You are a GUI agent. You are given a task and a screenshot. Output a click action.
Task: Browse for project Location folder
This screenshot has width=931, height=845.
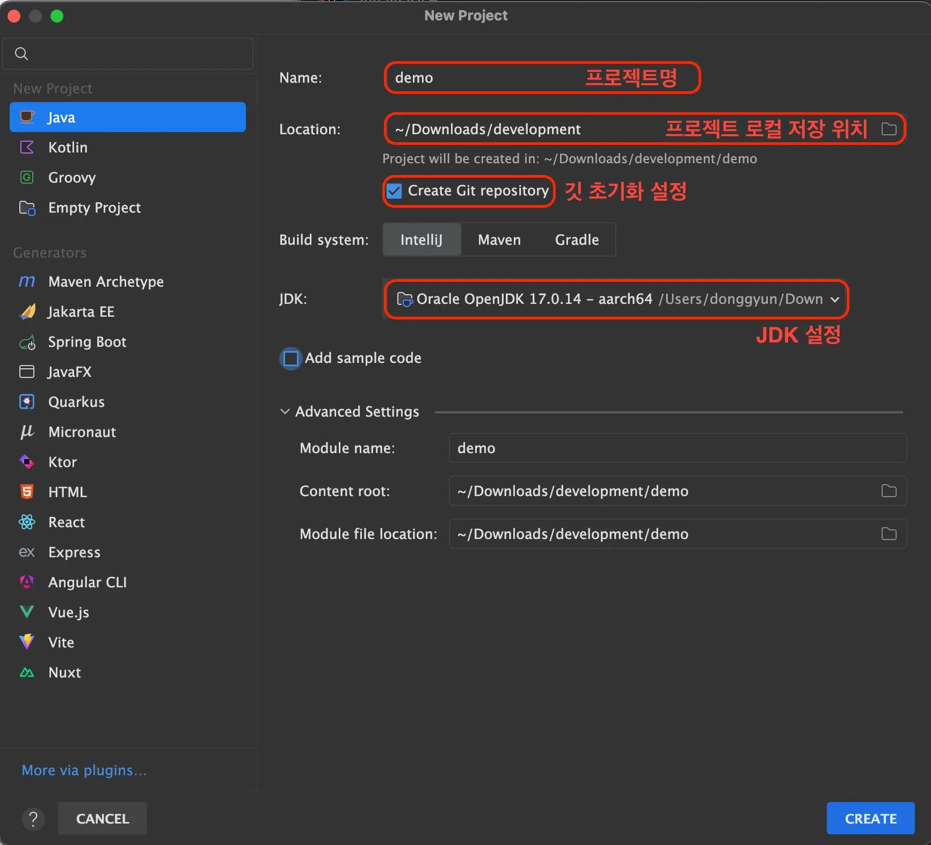889,129
